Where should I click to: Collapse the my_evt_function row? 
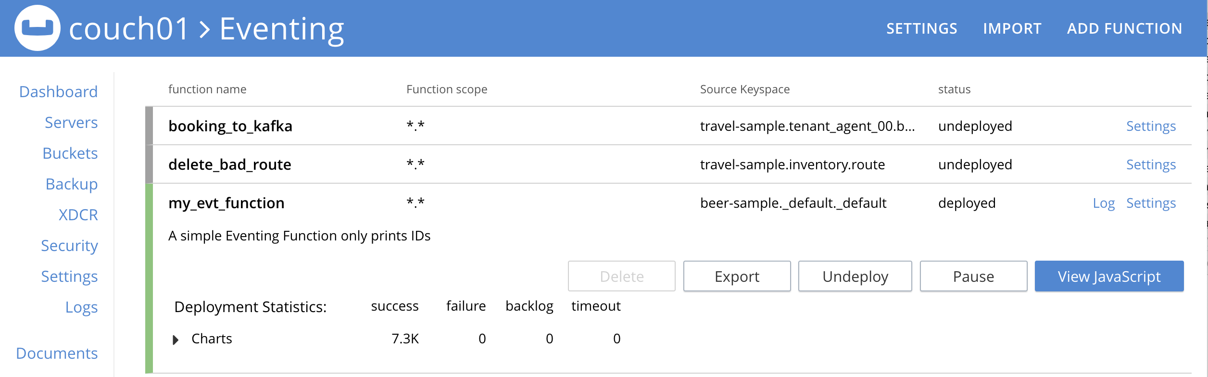click(226, 203)
